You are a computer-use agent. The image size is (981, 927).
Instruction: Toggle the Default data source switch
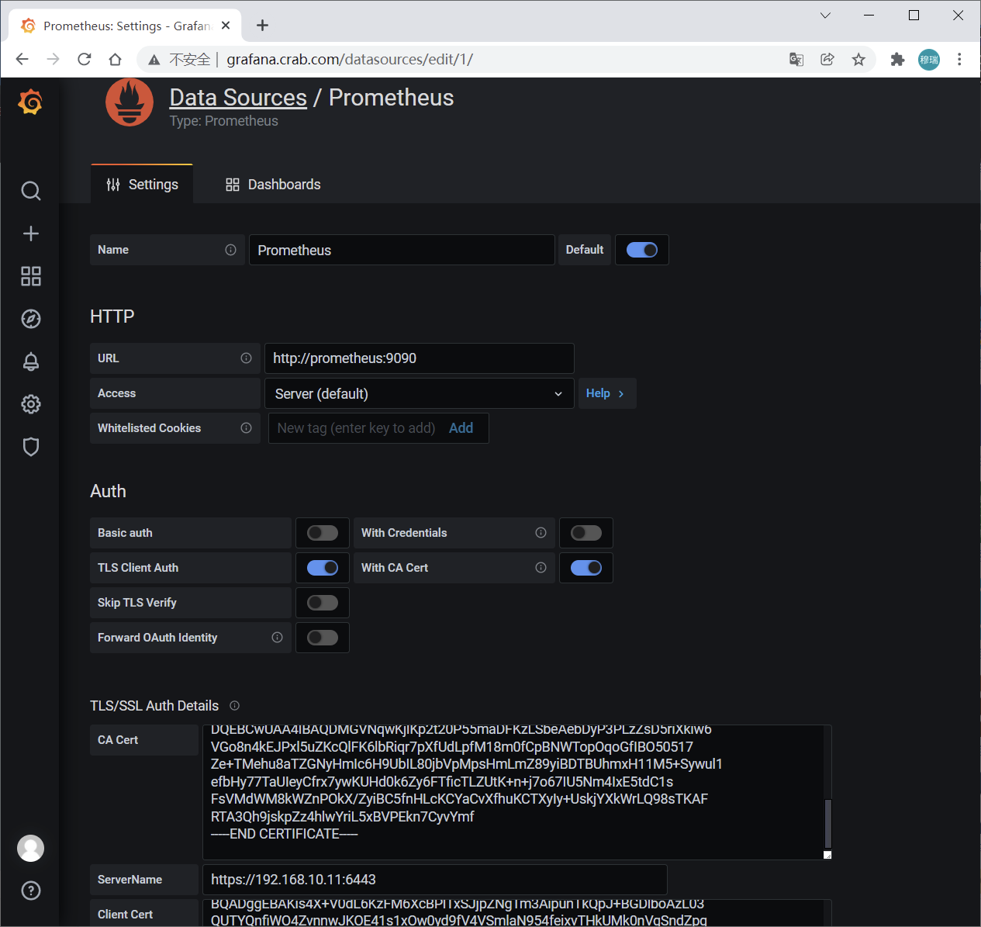point(642,250)
